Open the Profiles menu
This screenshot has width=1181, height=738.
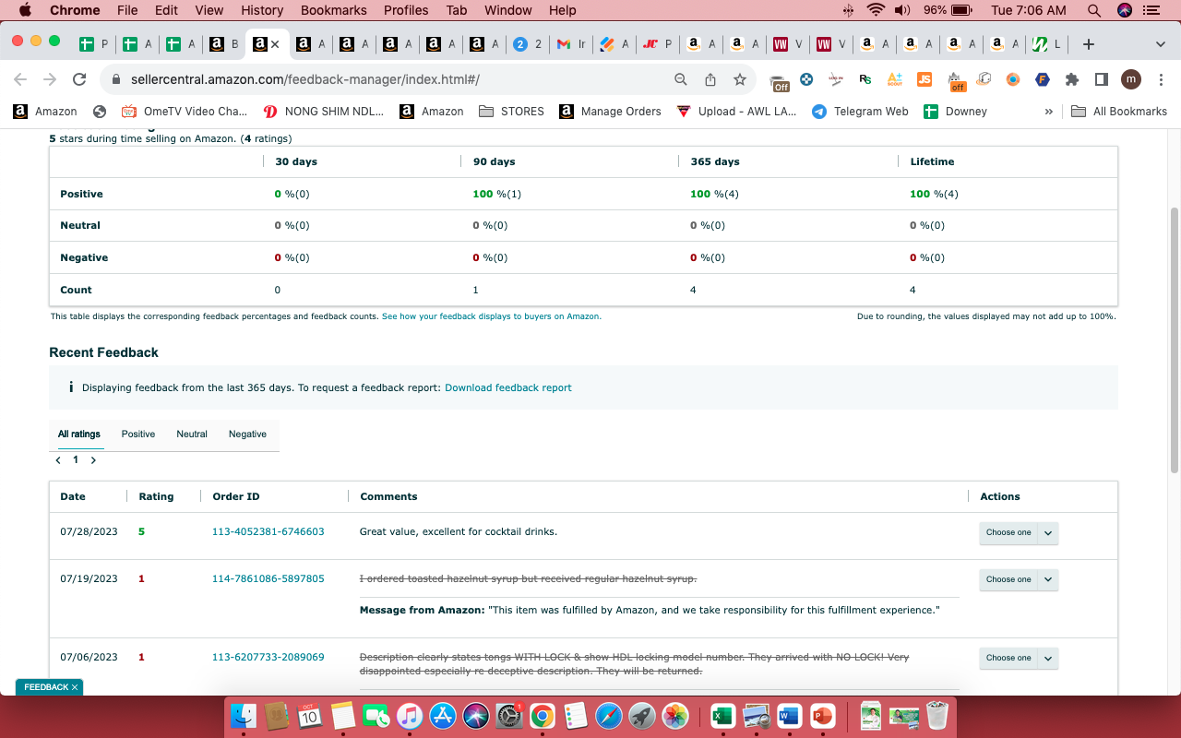pyautogui.click(x=406, y=10)
